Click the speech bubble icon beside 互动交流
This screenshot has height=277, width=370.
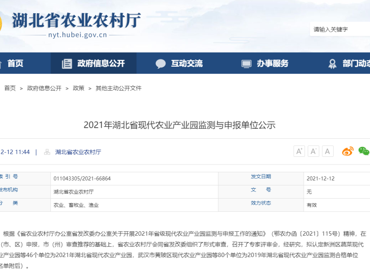pos(160,63)
